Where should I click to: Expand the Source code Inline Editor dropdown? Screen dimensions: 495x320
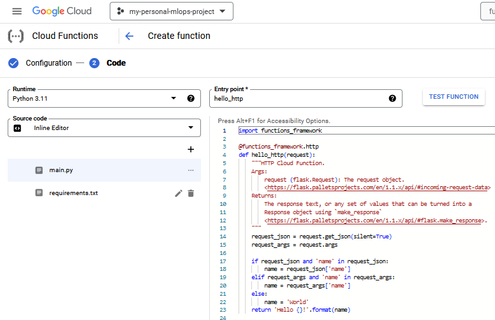pos(190,127)
